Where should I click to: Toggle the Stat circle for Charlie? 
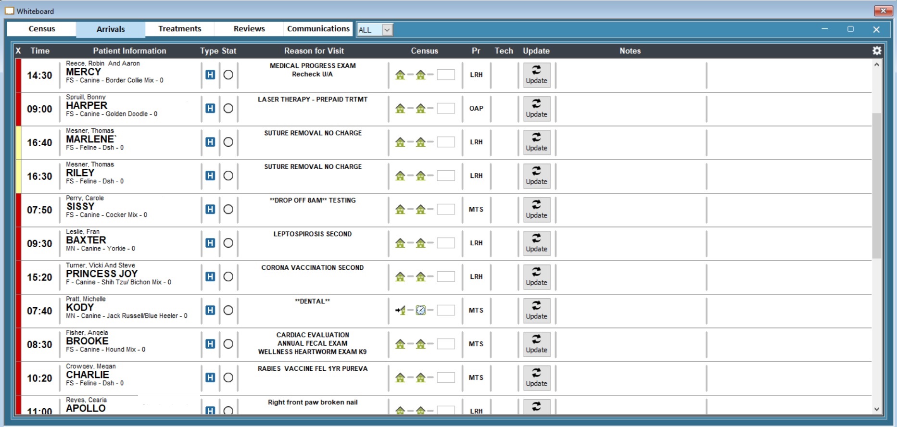[x=228, y=377]
